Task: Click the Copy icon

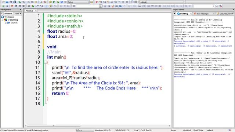Action: coord(32,2)
